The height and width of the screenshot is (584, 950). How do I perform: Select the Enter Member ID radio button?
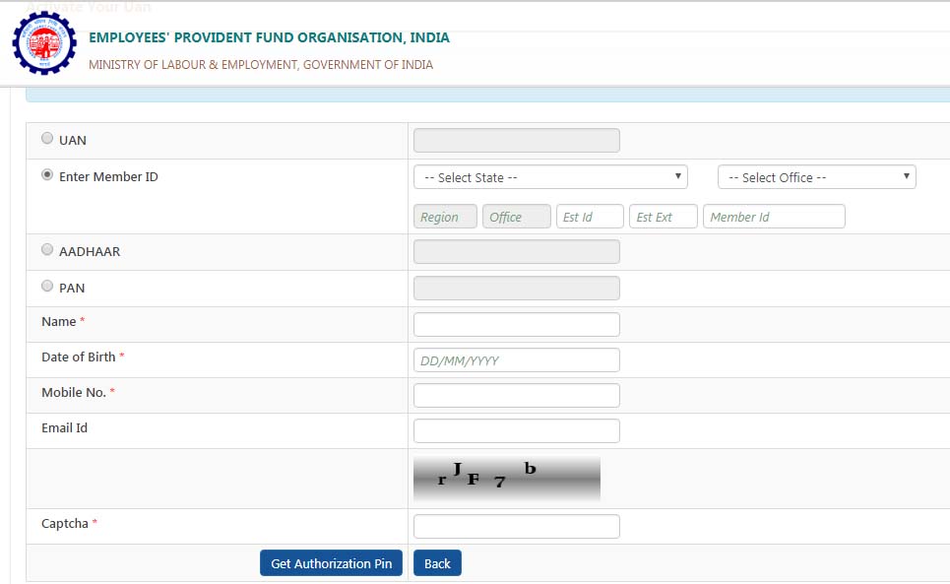coord(47,174)
